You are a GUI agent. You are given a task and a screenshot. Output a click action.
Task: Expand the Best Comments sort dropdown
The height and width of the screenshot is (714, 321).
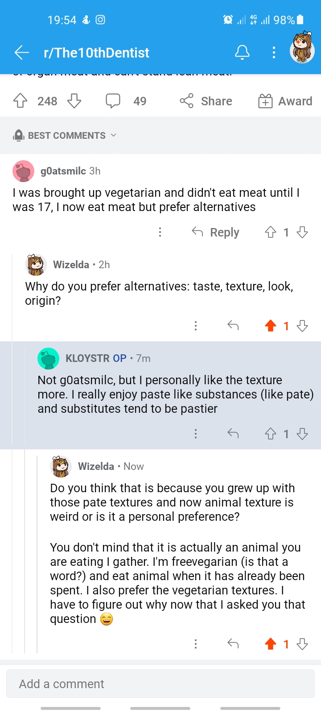coord(66,135)
